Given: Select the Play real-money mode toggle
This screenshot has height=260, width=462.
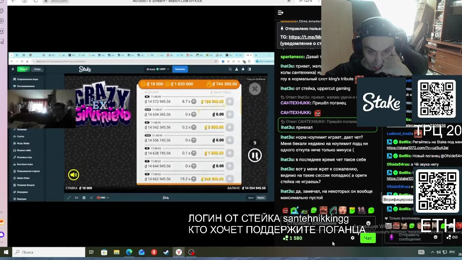Looking at the screenshot, I should point(261,198).
